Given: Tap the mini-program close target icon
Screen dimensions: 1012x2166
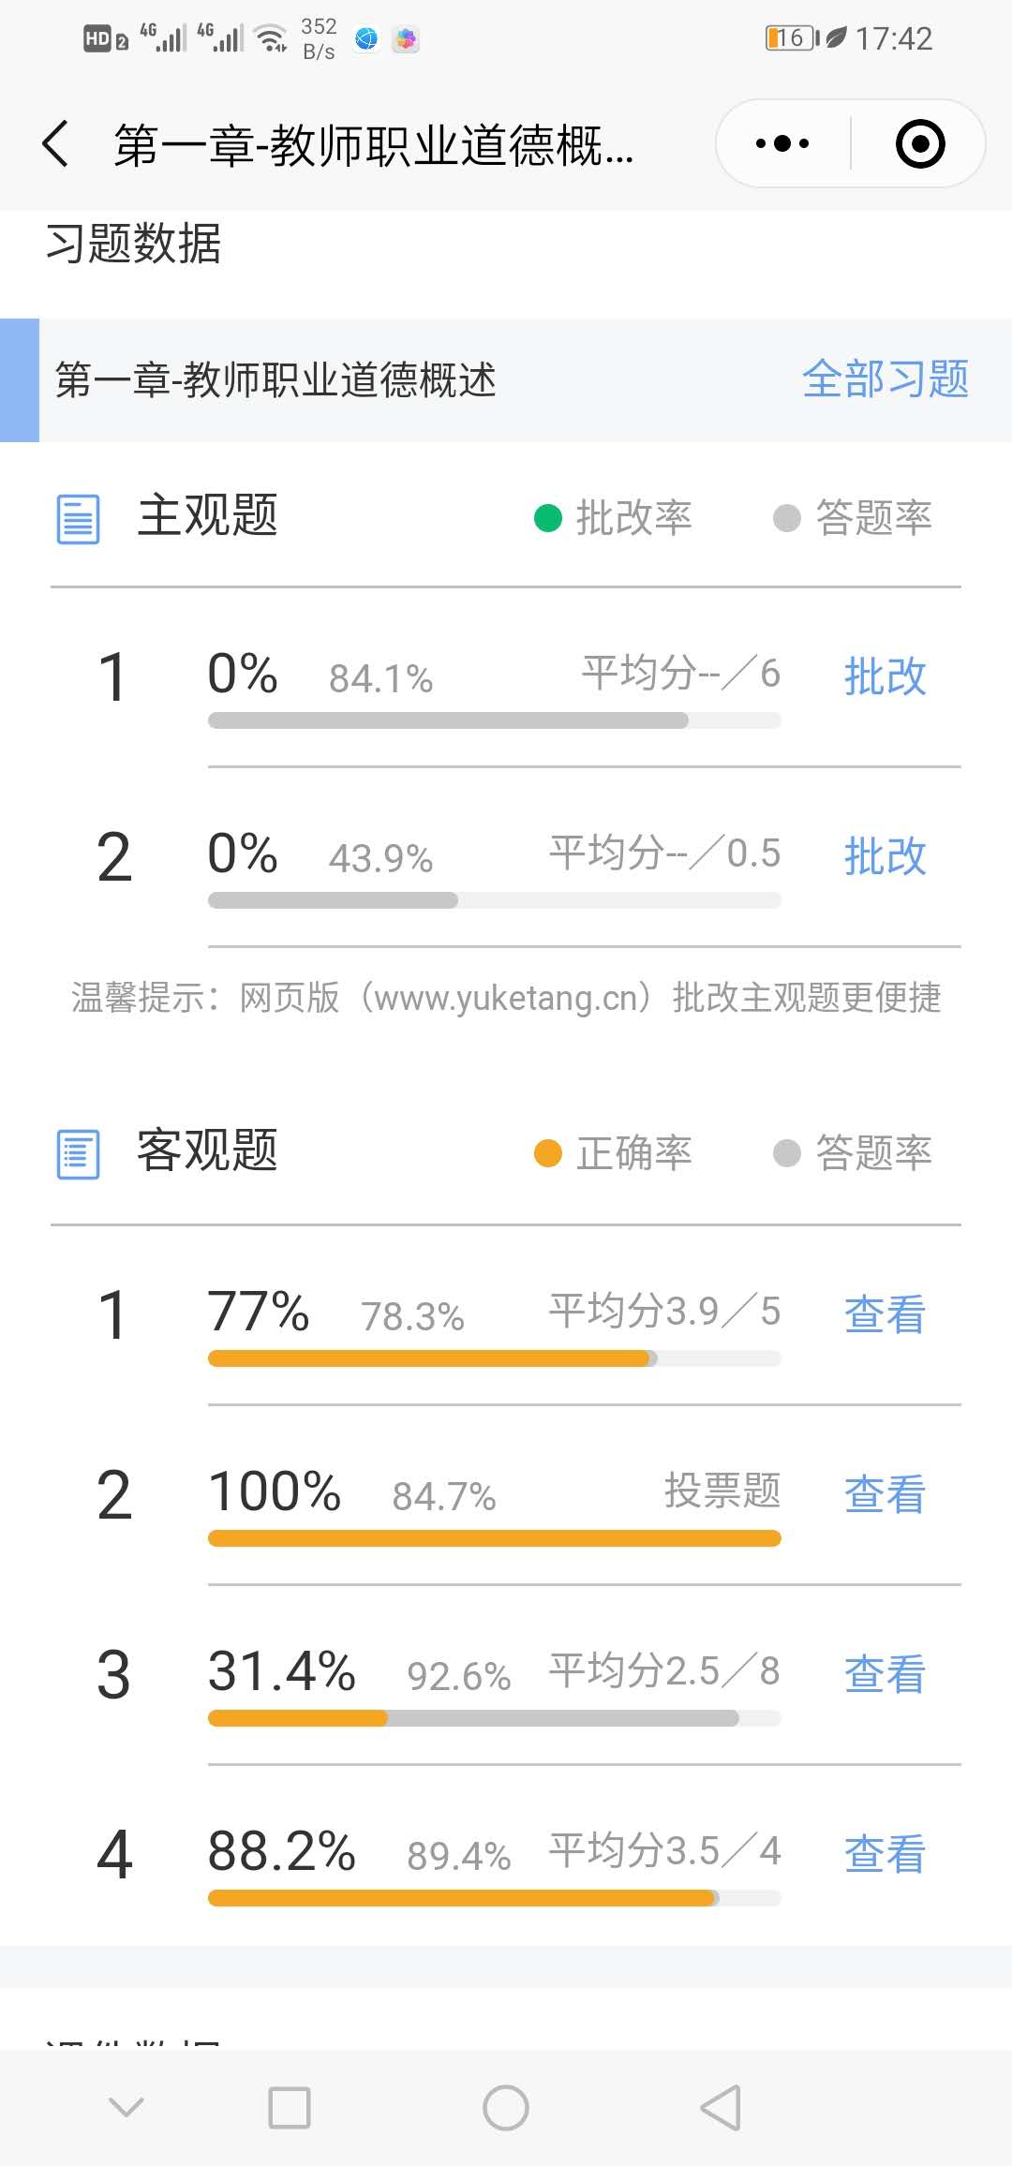Looking at the screenshot, I should pos(919,144).
